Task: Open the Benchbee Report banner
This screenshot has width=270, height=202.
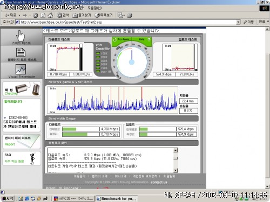Action: pos(22,142)
